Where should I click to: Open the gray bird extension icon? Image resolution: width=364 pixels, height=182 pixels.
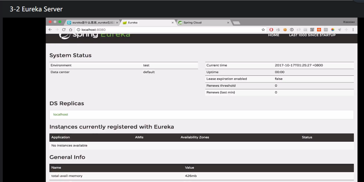click(340, 30)
